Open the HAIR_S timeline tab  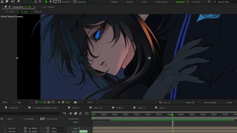tap(119, 108)
